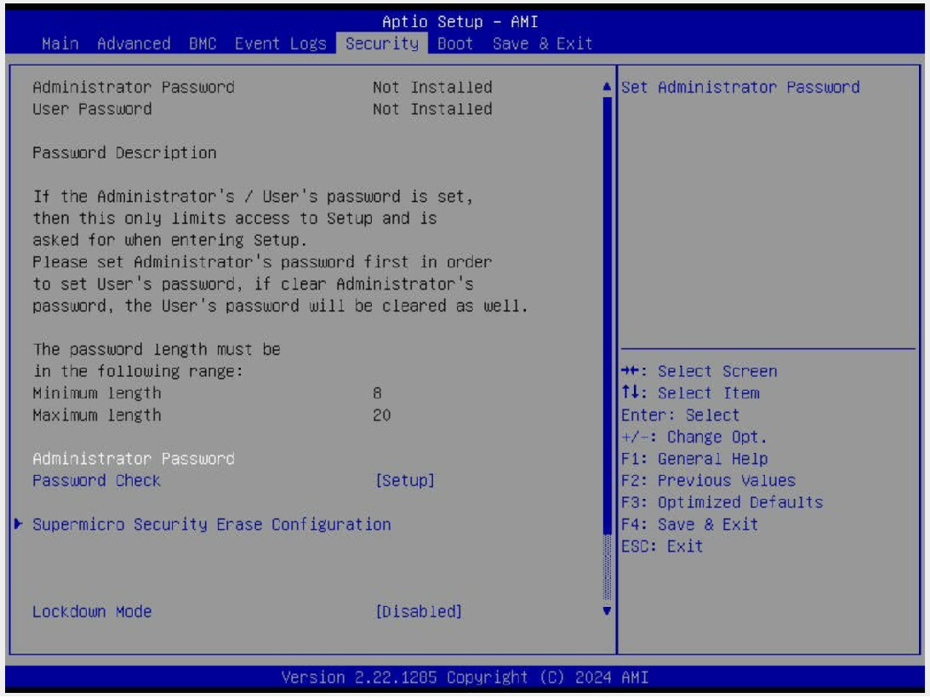This screenshot has width=930, height=698.
Task: Open the Main tab
Action: coord(60,43)
